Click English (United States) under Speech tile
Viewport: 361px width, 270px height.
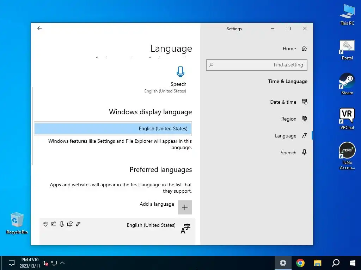click(165, 91)
